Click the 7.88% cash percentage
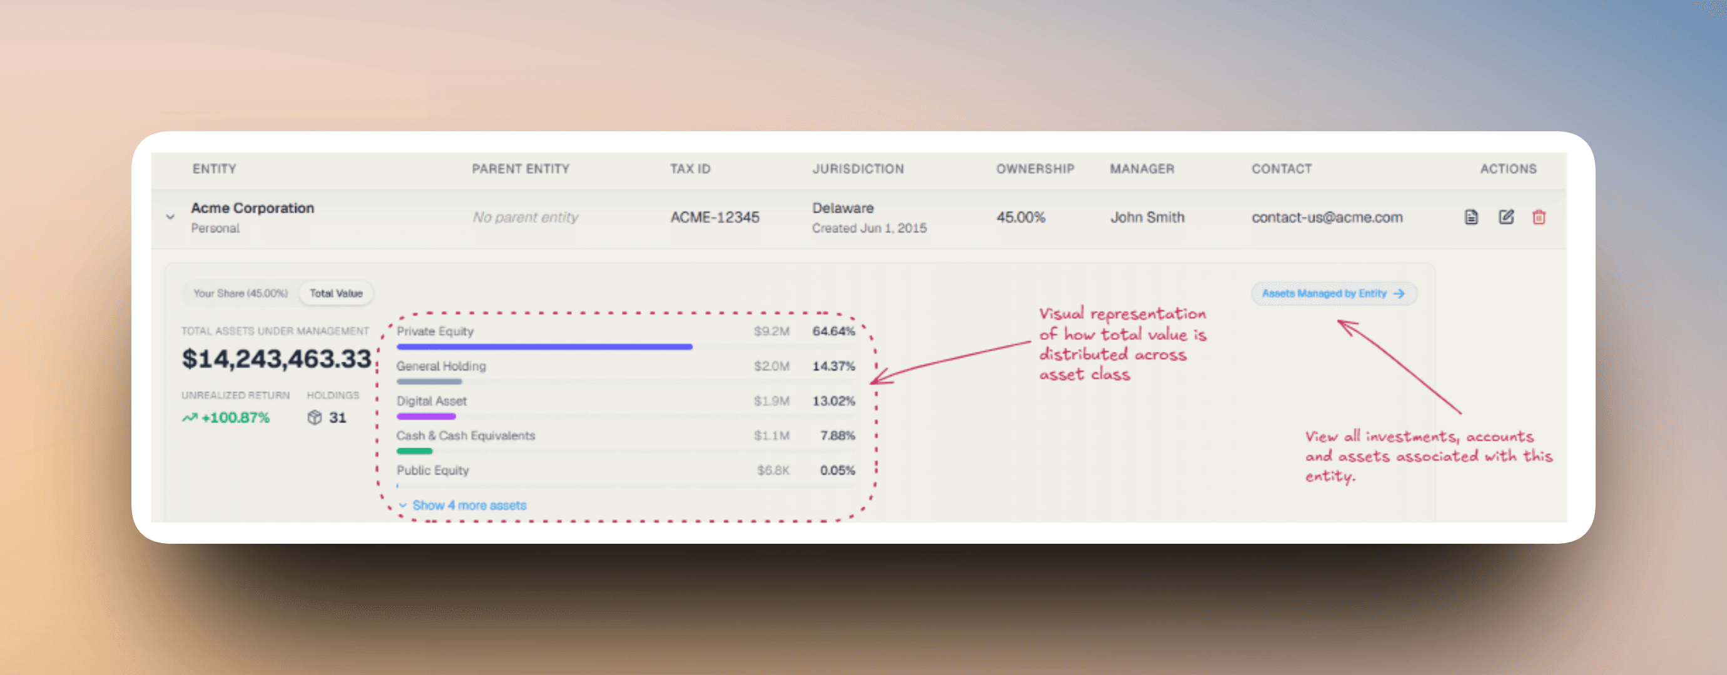 [x=837, y=436]
